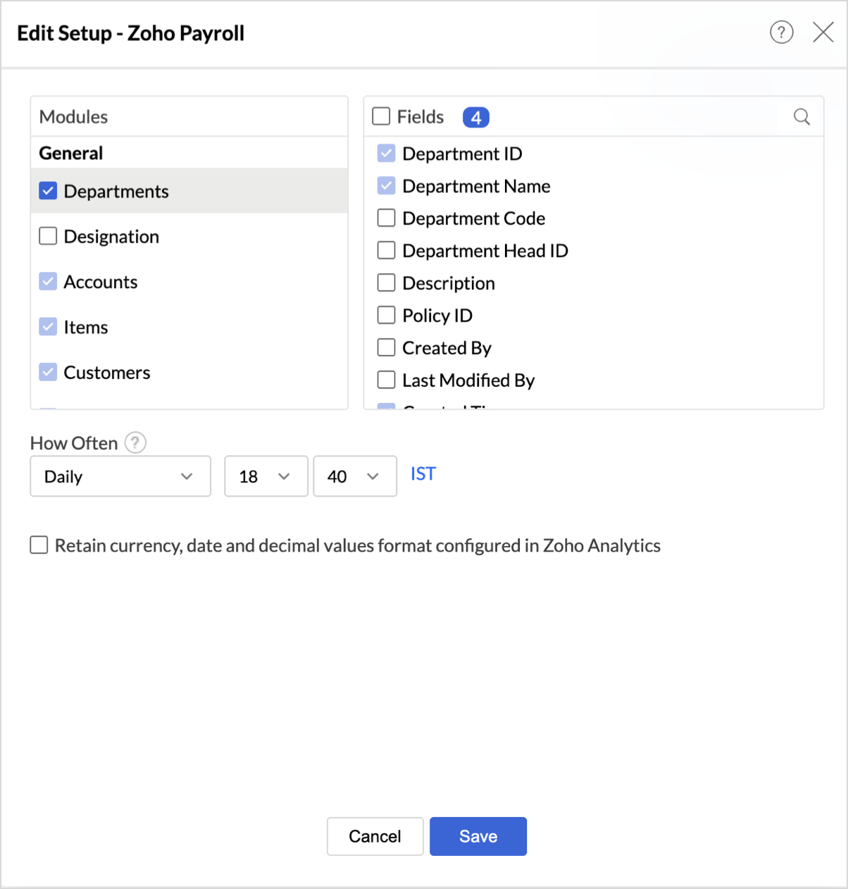
Task: Click the Cancel button
Action: pos(375,836)
